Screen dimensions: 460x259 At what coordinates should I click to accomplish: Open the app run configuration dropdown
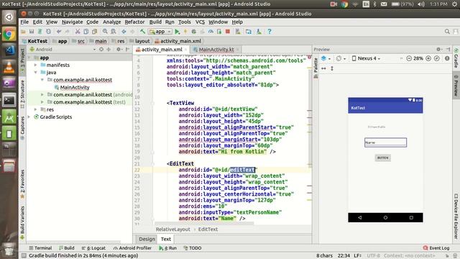click(160, 32)
